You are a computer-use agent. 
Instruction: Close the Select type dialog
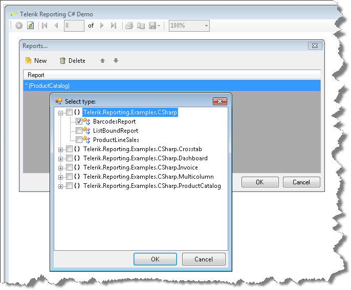(x=220, y=102)
